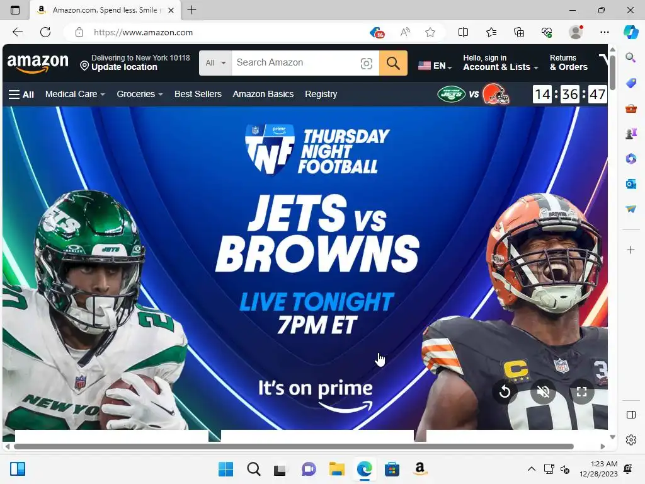Viewport: 645px width, 484px height.
Task: Expand banner video to fullscreen
Action: point(581,392)
